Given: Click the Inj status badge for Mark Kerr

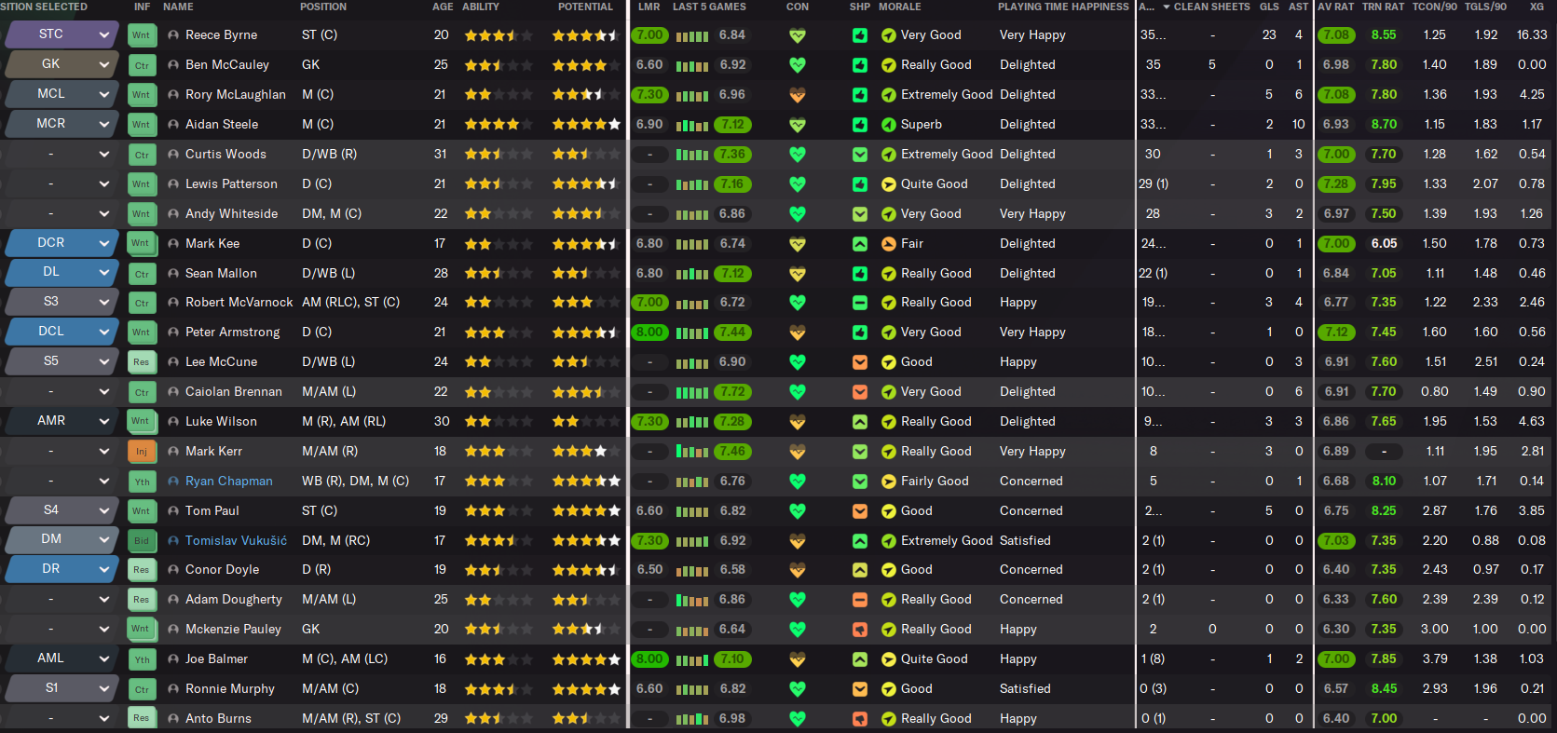Looking at the screenshot, I should point(142,452).
